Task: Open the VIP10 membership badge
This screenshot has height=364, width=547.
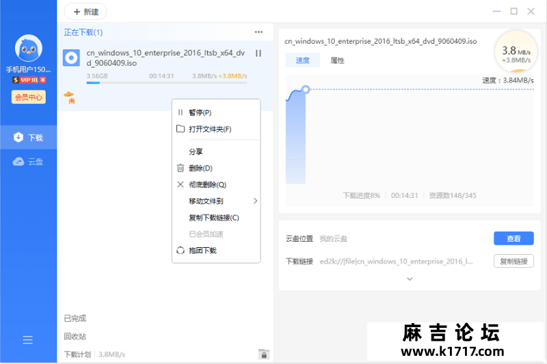Action: pyautogui.click(x=29, y=80)
